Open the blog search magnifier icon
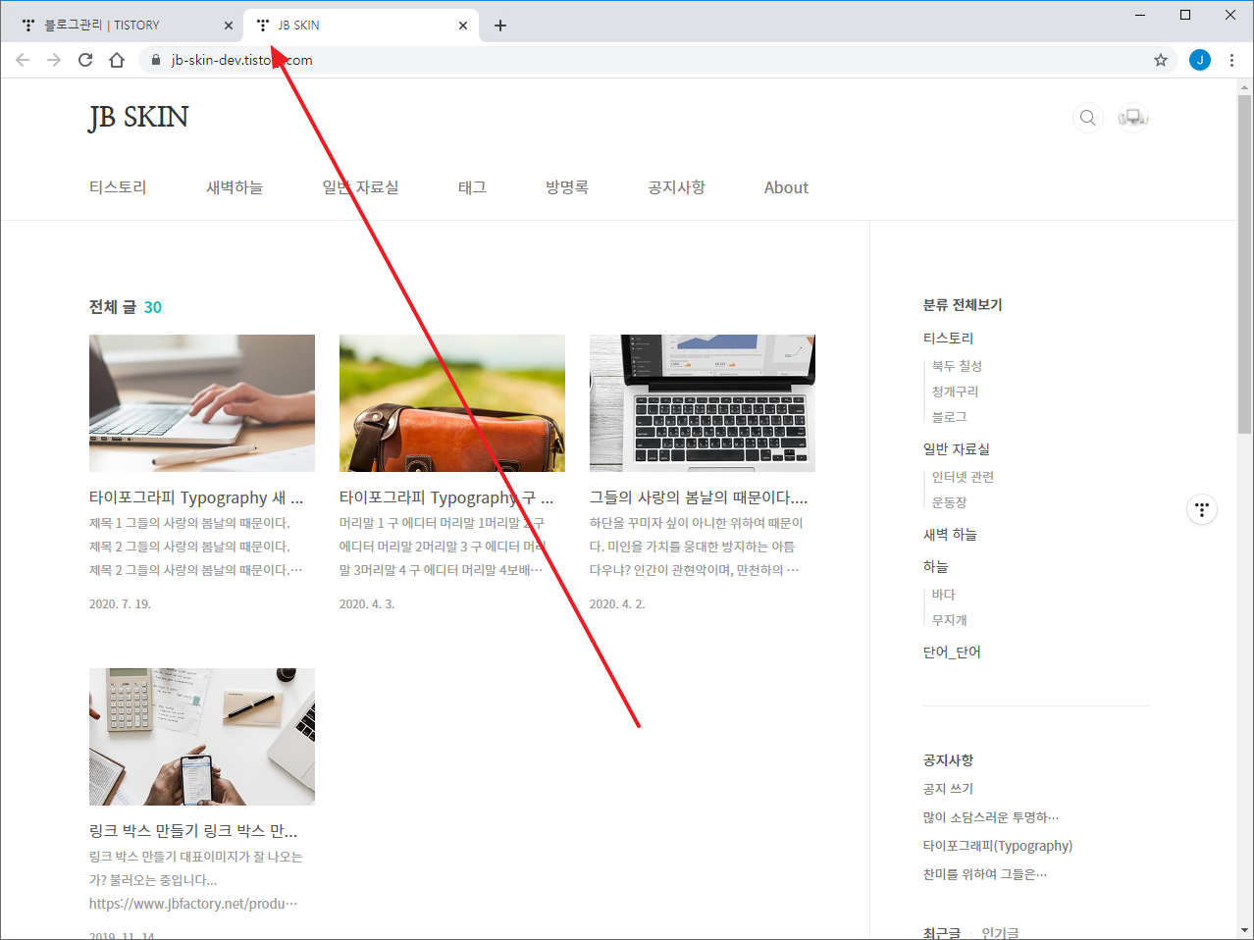Screen dimensions: 1254x940 (x=1088, y=118)
